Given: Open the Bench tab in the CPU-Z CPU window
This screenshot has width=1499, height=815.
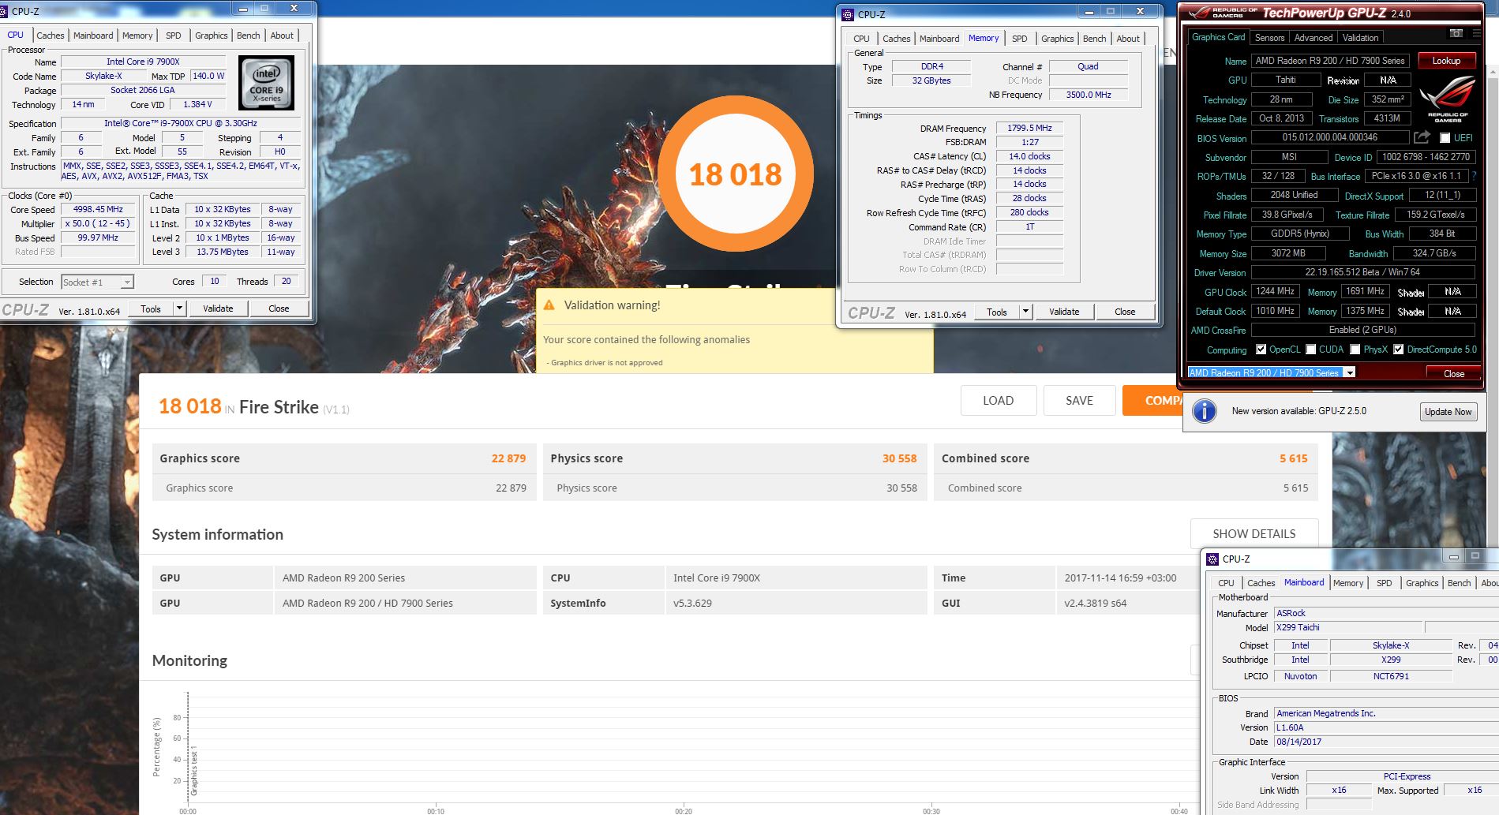Looking at the screenshot, I should pyautogui.click(x=248, y=36).
